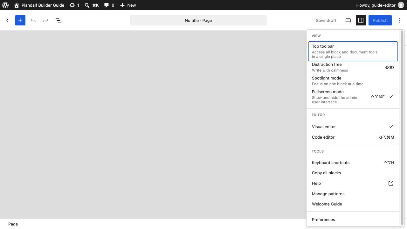Open the No title · Page command bar

(198, 20)
